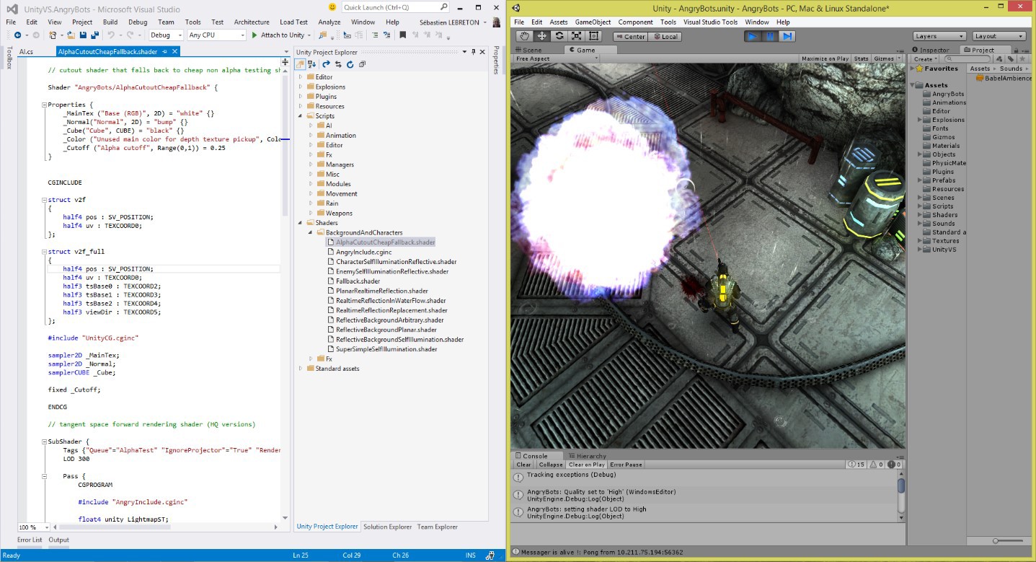
Task: Open Architecture menu in Visual Studio
Action: pos(252,22)
